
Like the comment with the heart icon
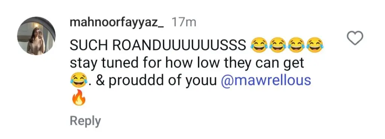pyautogui.click(x=355, y=38)
